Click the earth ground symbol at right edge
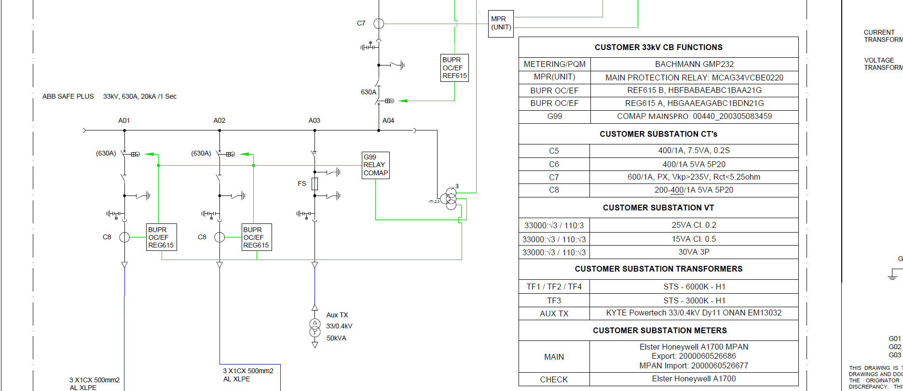Viewport: 903px width, 391px height. click(x=893, y=277)
